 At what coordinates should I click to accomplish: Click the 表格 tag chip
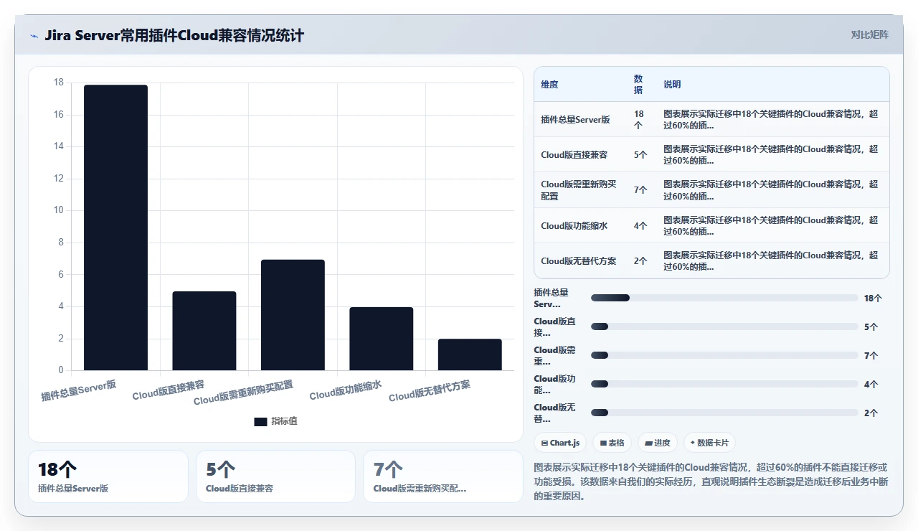coord(612,443)
